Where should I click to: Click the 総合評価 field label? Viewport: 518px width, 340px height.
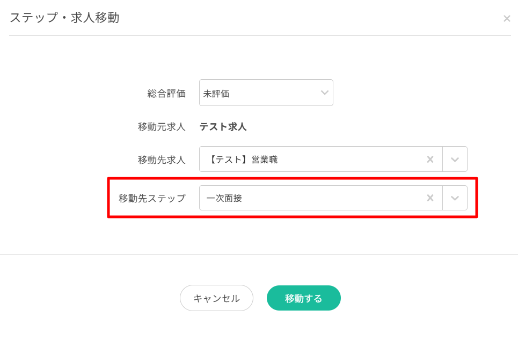tap(166, 94)
